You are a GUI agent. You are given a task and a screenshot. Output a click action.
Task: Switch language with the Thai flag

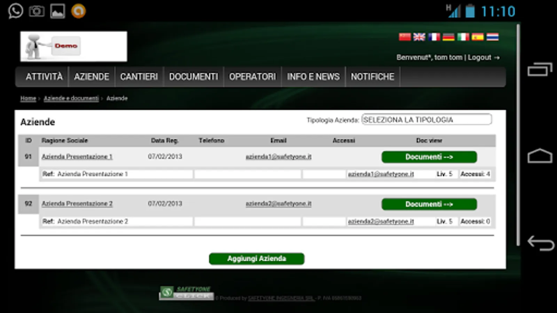coord(492,37)
